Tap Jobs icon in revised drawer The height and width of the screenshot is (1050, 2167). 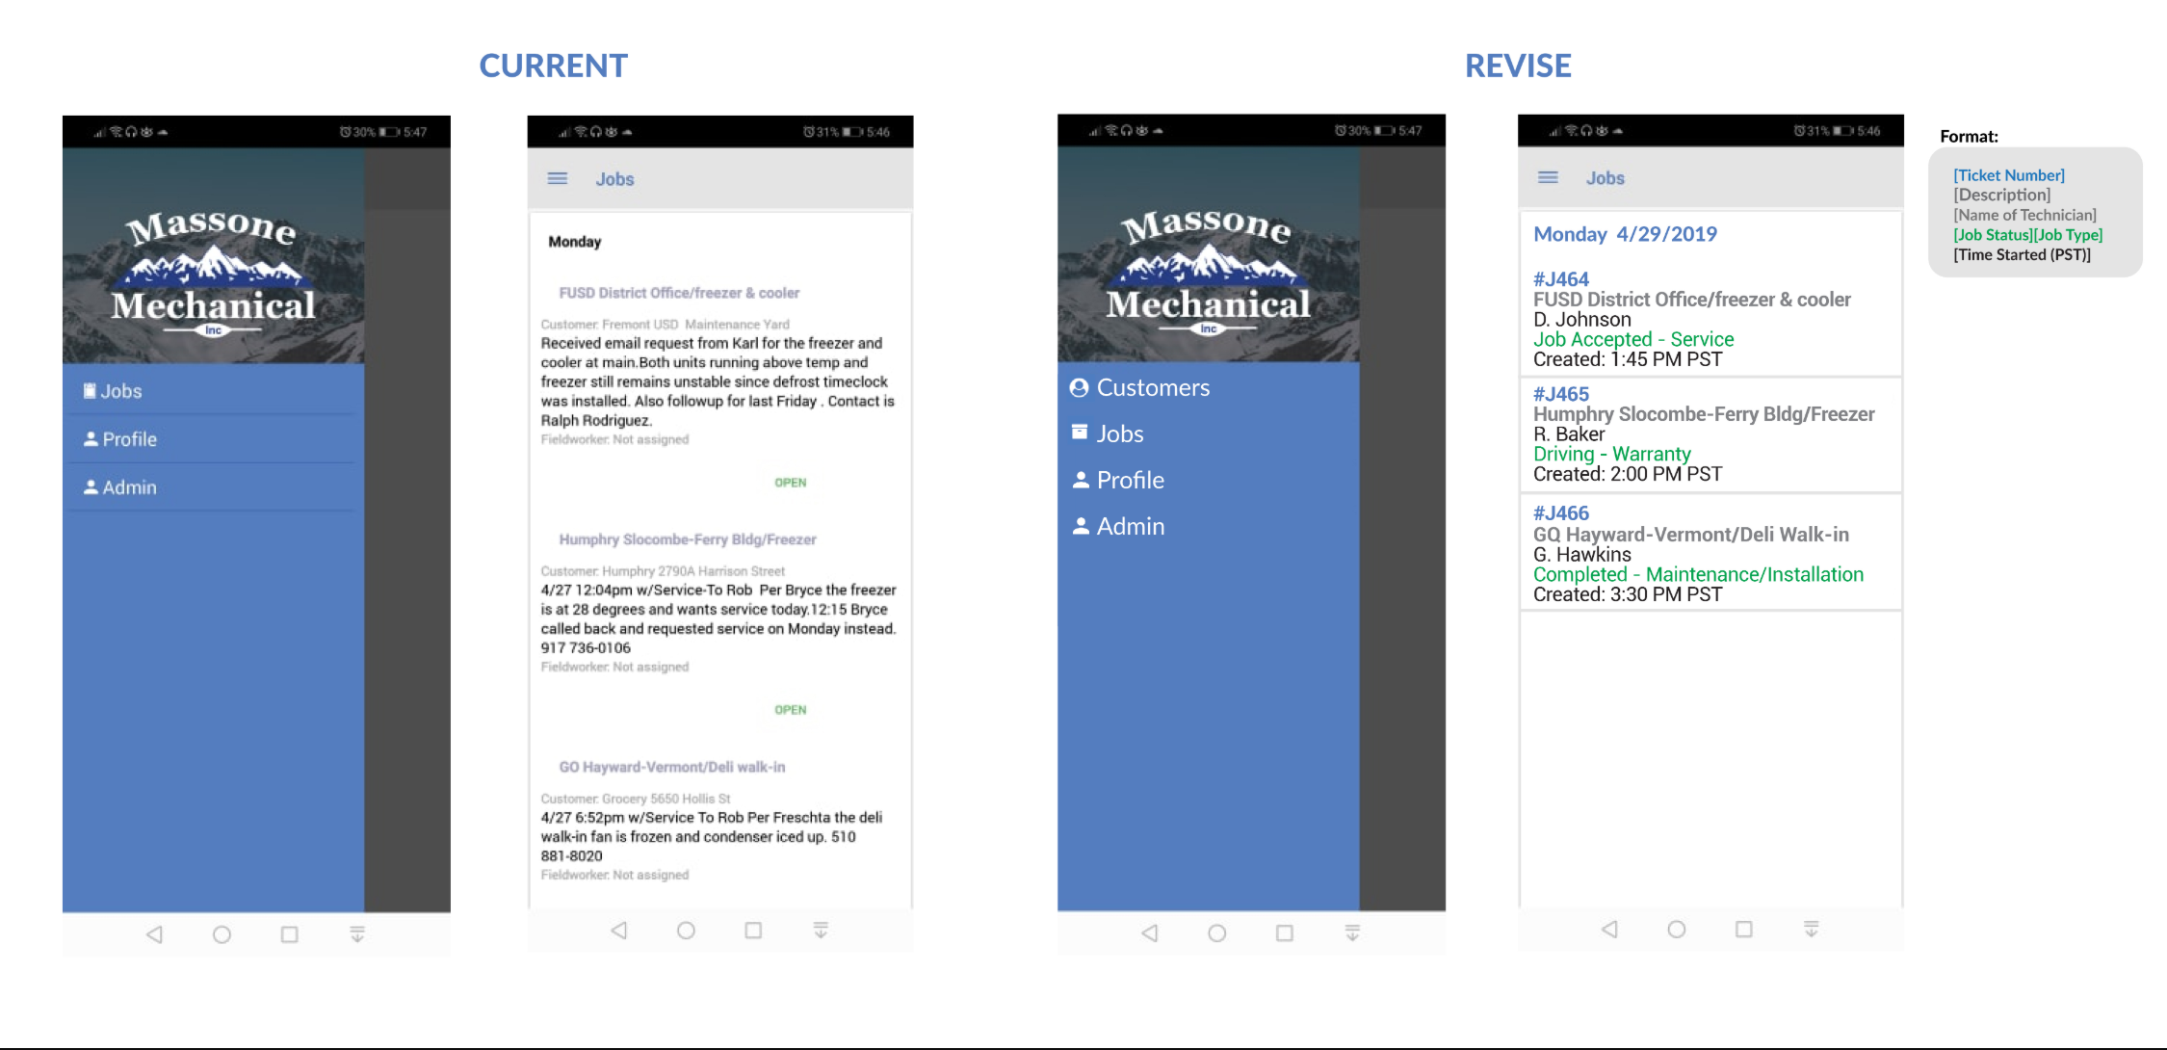(x=1080, y=433)
